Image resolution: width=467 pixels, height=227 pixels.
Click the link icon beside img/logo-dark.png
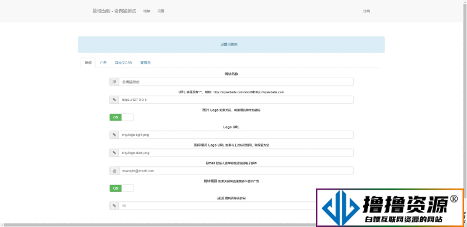tap(114, 153)
